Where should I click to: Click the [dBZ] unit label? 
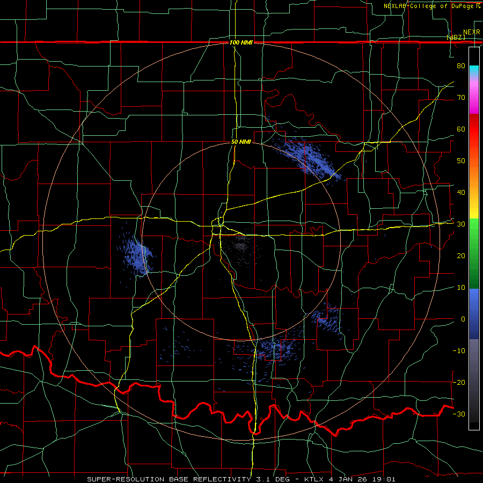point(456,37)
